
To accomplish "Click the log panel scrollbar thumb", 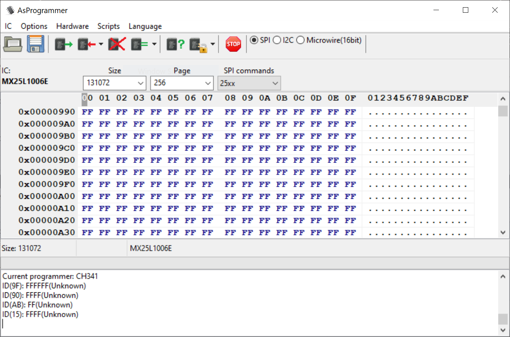I will [x=503, y=319].
